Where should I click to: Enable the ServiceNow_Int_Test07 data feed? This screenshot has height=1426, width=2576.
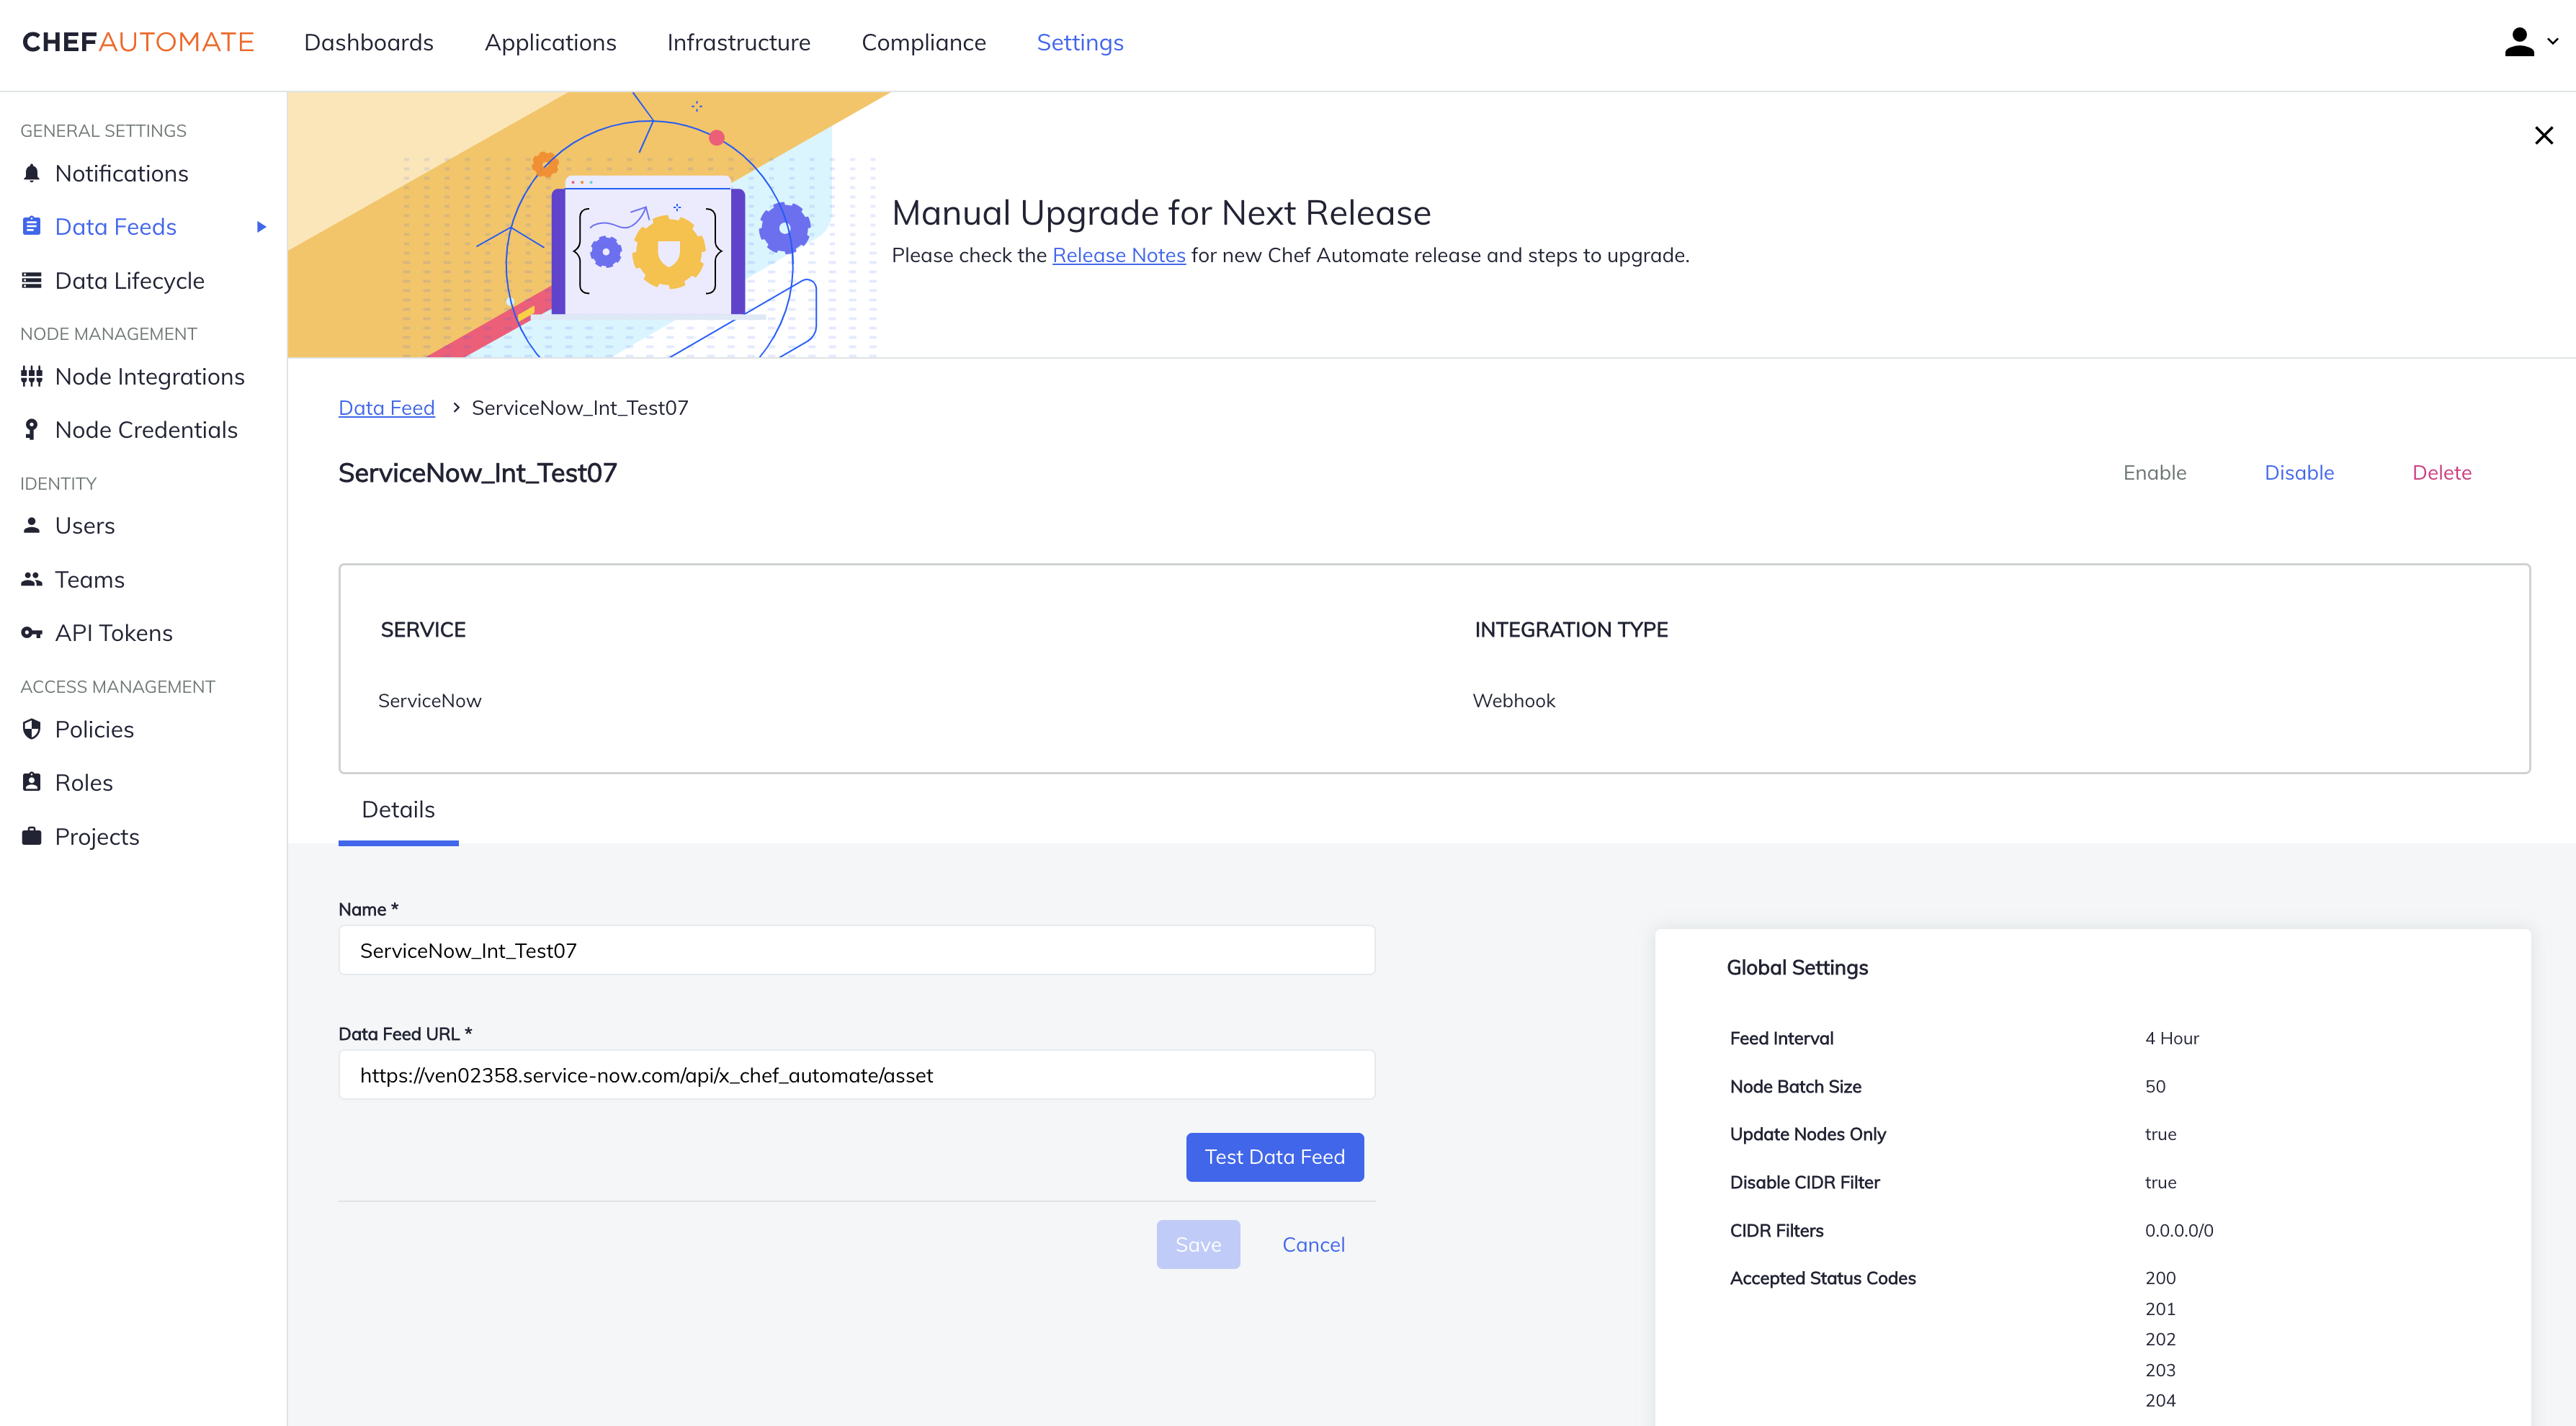click(2154, 473)
